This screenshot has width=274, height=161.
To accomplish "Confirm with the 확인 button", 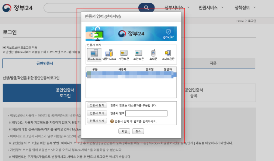I will pyautogui.click(x=124, y=131).
